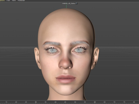Screen dimensions: 139x104
Task: Jump to frame 70 on the timeline
Action: tap(114, 102)
